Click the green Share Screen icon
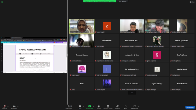Image resolution: width=196 pixels, height=110 pixels. point(90,106)
